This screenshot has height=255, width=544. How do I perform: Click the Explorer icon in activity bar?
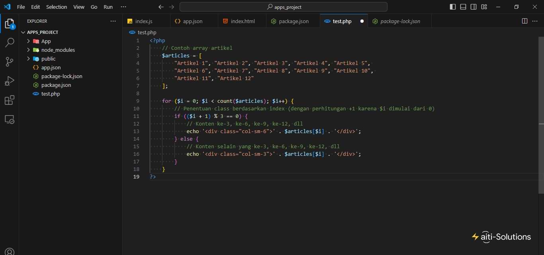[x=9, y=23]
